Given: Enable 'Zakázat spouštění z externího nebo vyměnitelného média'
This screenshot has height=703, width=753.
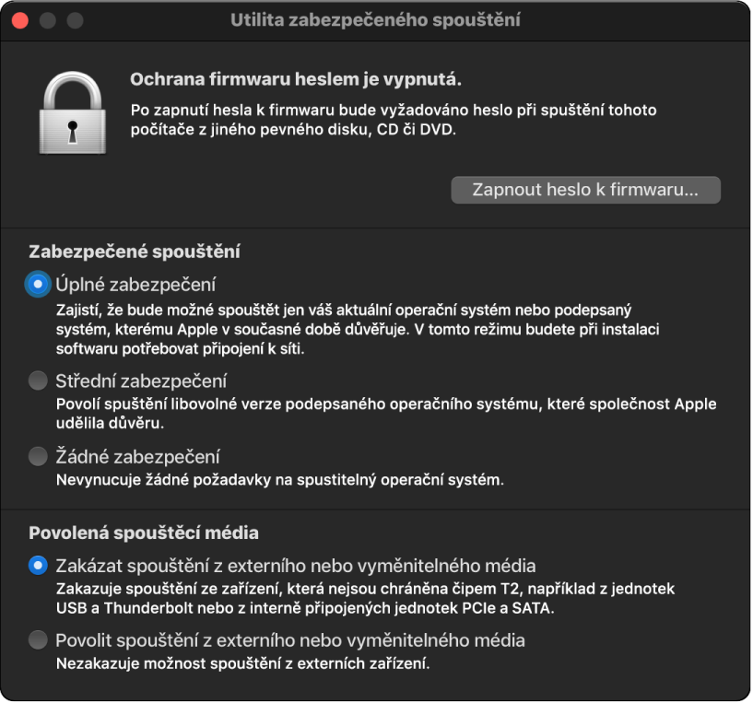Looking at the screenshot, I should pyautogui.click(x=37, y=563).
